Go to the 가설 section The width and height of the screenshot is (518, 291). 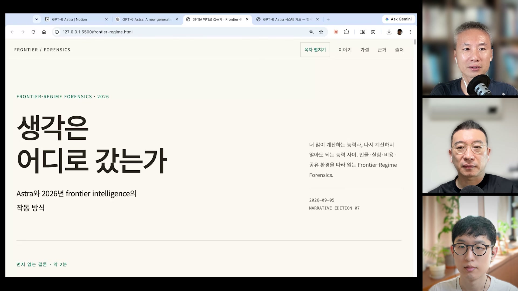tap(364, 50)
